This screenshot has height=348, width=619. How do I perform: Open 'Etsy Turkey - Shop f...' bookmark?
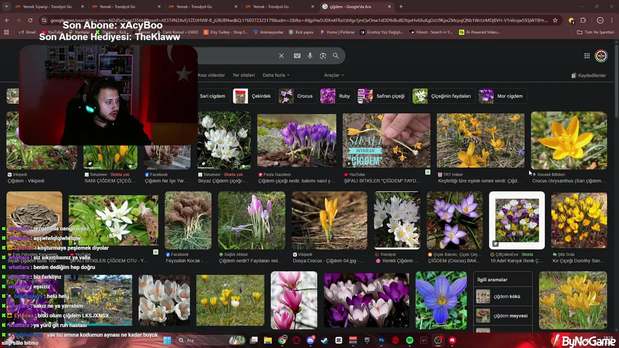pos(225,32)
